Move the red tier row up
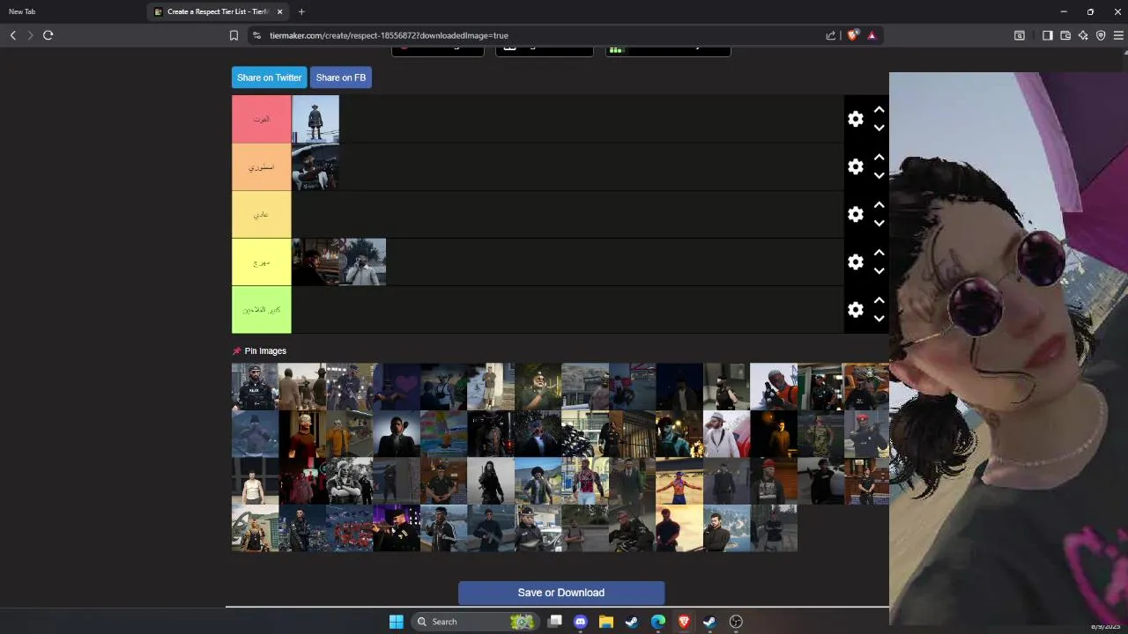Viewport: 1128px width, 634px height. (x=879, y=109)
